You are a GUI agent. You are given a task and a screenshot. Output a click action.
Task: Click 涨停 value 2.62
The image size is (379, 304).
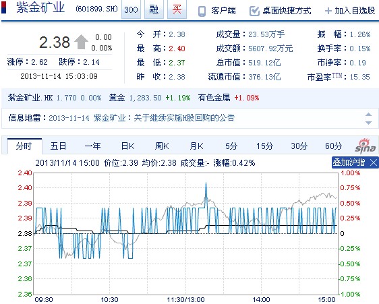point(39,62)
